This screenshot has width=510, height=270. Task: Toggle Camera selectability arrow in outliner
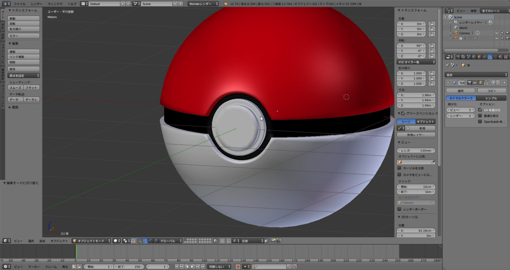coord(502,33)
